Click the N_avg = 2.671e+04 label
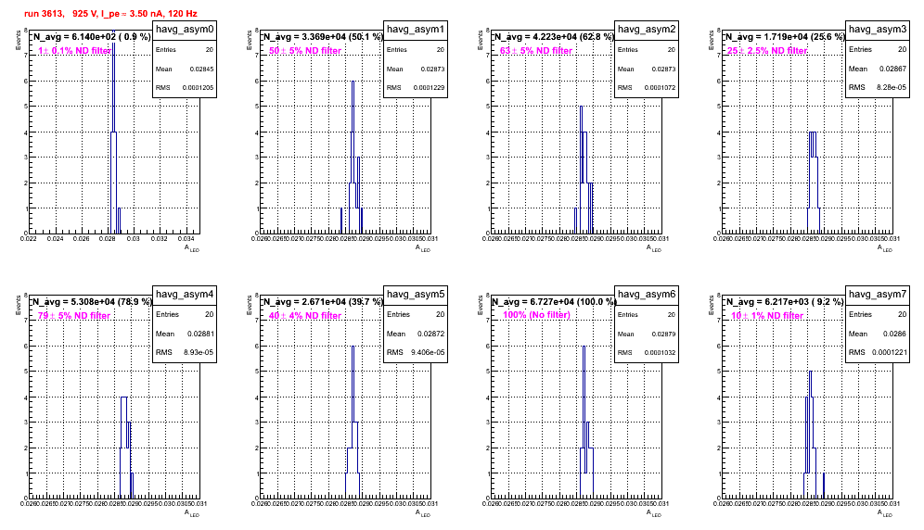This screenshot has height=530, width=924. coord(323,302)
